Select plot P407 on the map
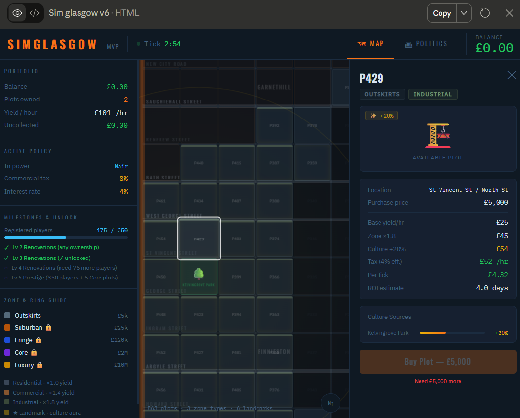Screen dimensions: 520x418 [x=237, y=201]
